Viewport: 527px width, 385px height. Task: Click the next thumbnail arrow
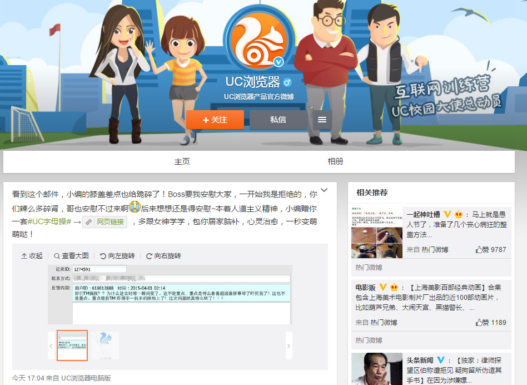tap(289, 345)
